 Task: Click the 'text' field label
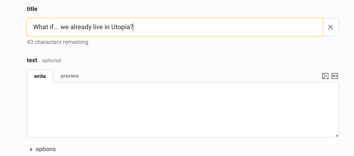point(32,60)
